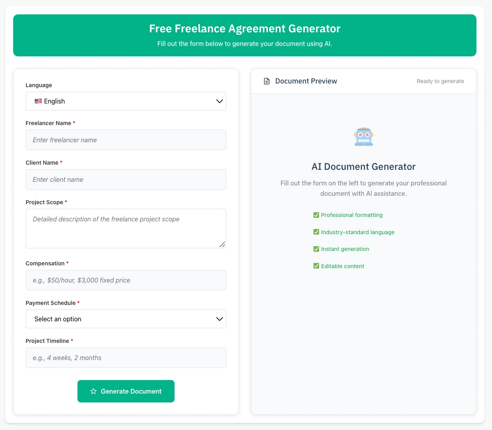Click the chevron on the English dropdown

tap(219, 101)
